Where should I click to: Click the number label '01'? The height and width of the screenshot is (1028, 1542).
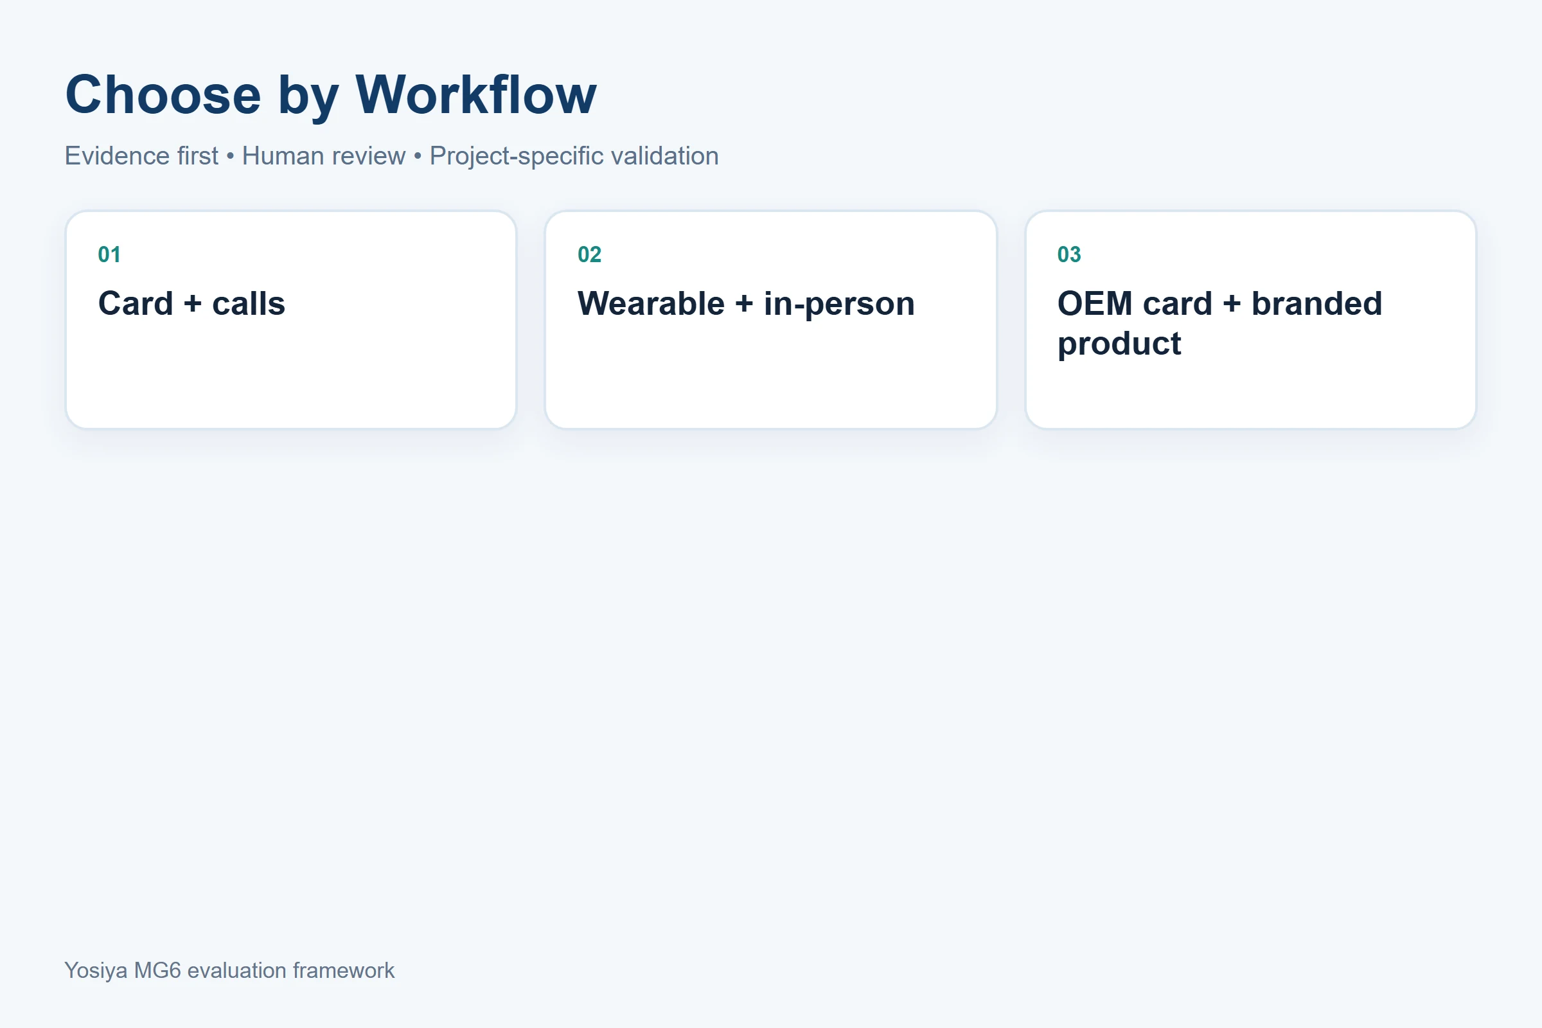pos(109,254)
